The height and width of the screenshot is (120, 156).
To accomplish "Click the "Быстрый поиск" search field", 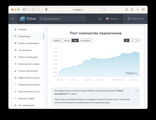I will (62, 19).
